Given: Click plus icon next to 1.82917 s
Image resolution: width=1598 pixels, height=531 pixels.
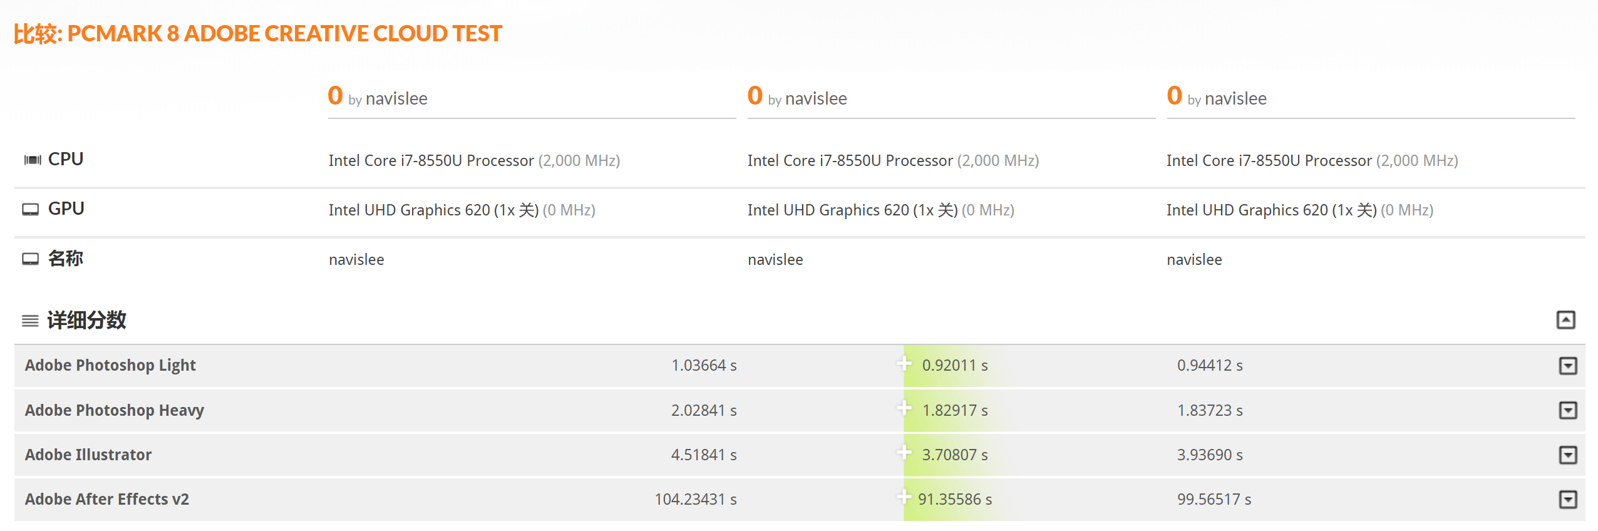Looking at the screenshot, I should [904, 408].
